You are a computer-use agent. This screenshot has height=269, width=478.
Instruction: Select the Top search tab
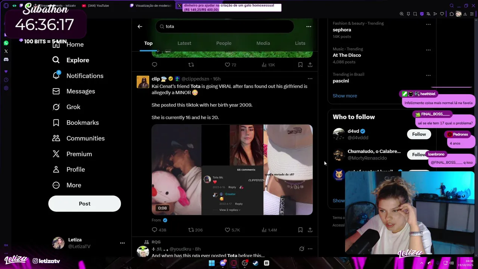click(x=148, y=43)
